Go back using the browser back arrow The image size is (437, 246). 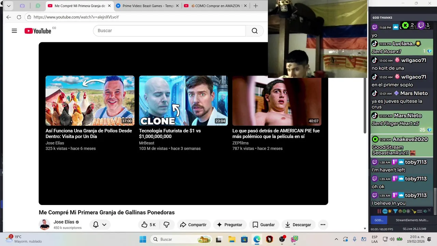point(9,17)
